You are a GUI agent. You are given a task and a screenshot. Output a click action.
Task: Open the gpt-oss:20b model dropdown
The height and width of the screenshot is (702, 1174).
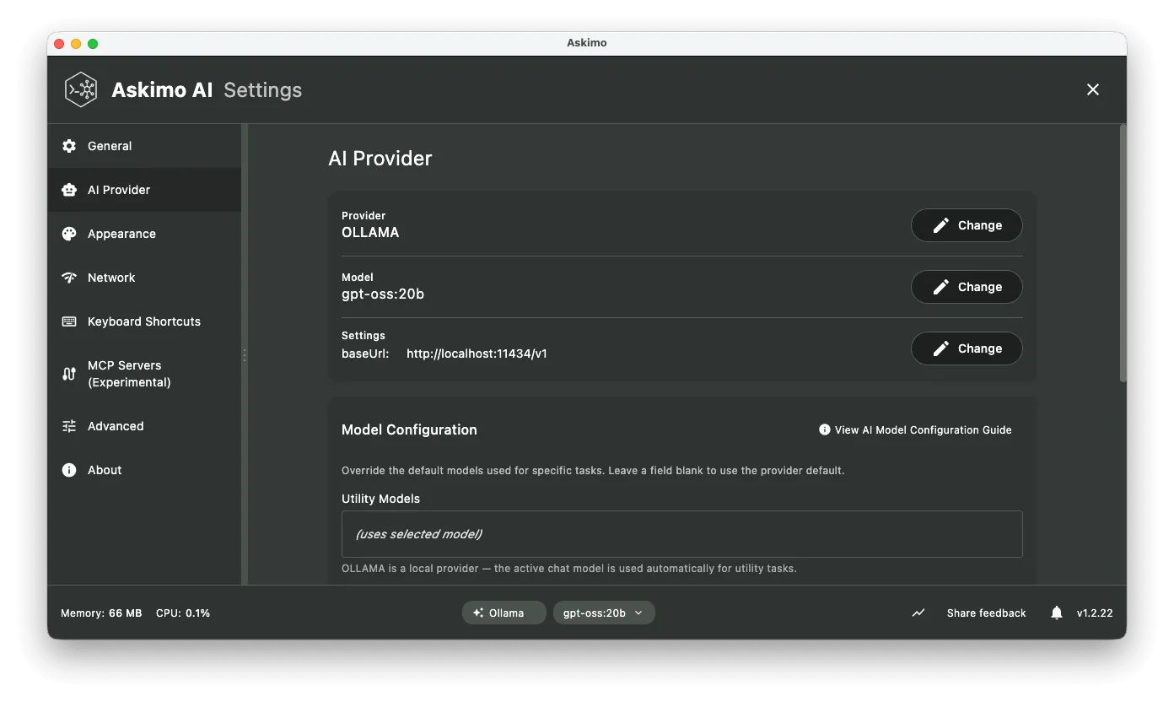coord(604,613)
